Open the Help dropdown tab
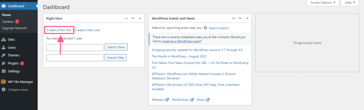 pyautogui.click(x=350, y=3)
